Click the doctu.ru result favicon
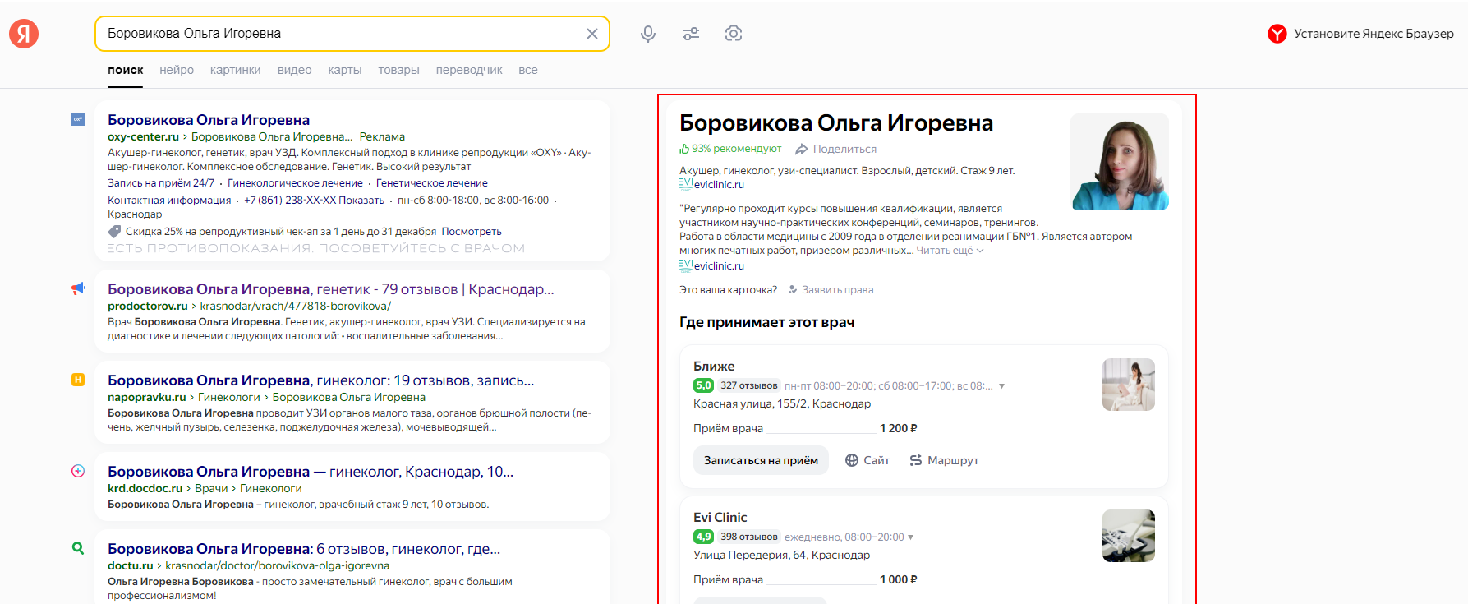The width and height of the screenshot is (1468, 604). 78,548
